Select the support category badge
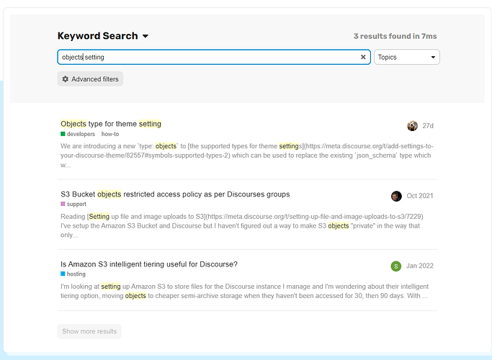 click(x=73, y=204)
